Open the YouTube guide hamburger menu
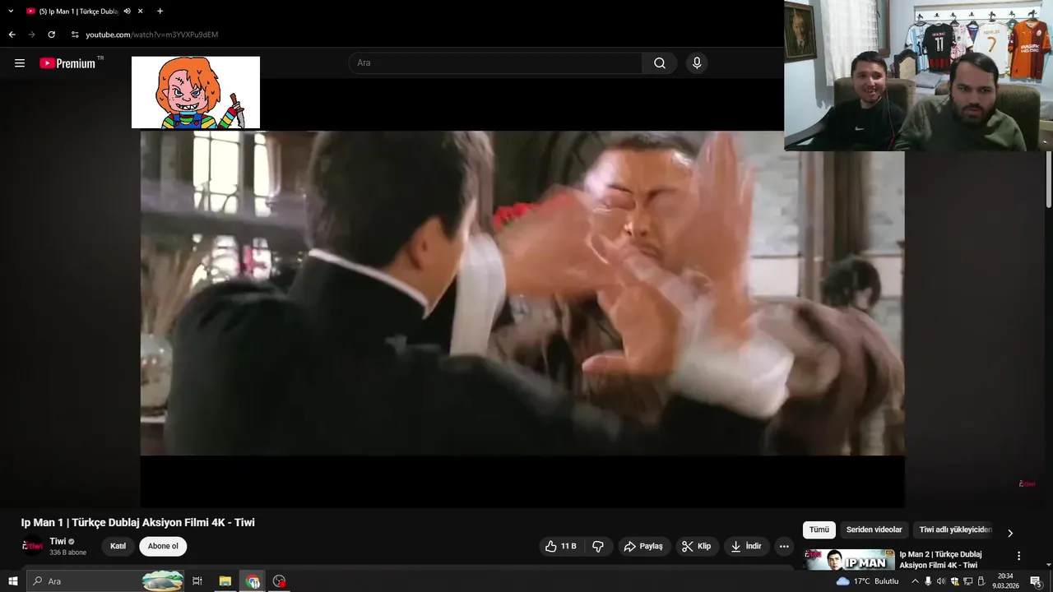The image size is (1053, 592). click(x=20, y=63)
